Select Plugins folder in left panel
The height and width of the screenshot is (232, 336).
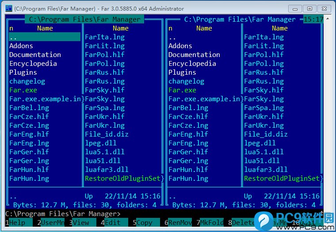click(x=23, y=72)
